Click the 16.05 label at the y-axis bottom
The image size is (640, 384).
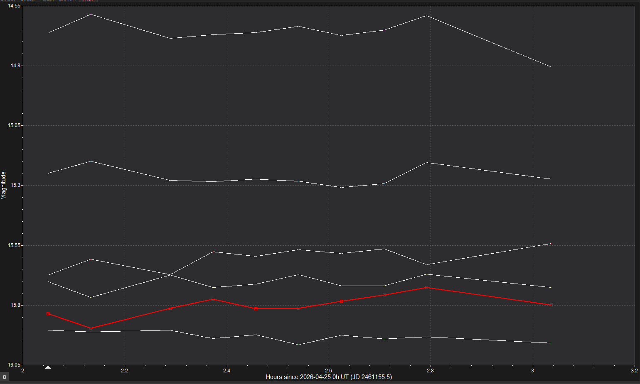pyautogui.click(x=14, y=364)
